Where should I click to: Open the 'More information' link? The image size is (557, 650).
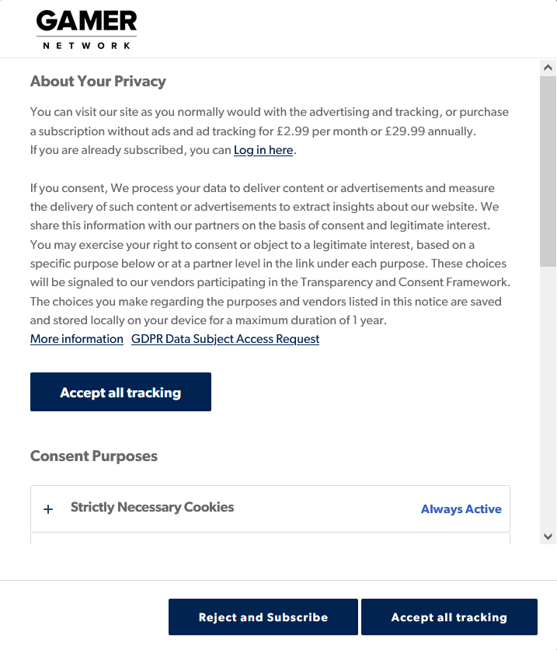pos(77,339)
